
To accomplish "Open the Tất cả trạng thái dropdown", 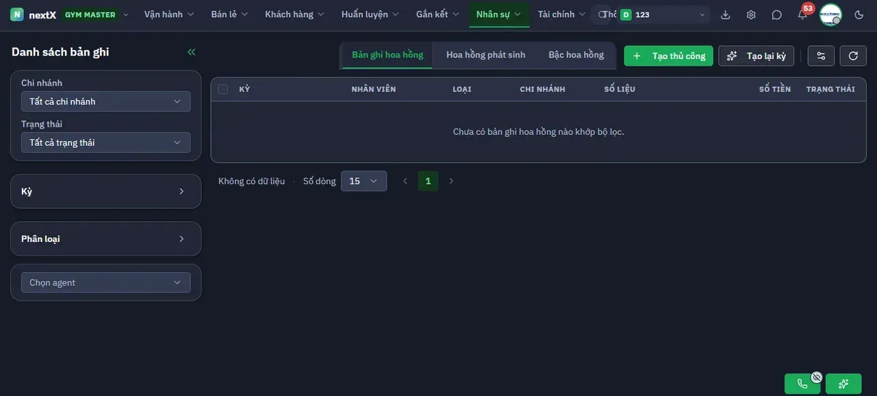I will click(x=106, y=143).
